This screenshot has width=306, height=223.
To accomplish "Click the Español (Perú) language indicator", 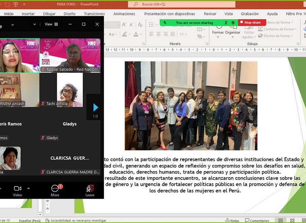I will [x=30, y=221].
